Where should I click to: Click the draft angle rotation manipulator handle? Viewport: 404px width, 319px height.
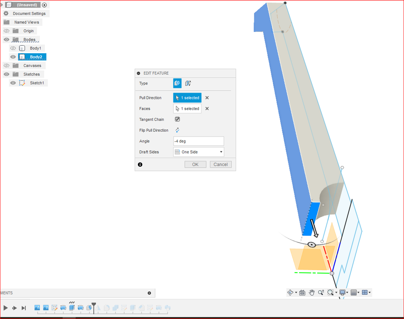[312, 245]
